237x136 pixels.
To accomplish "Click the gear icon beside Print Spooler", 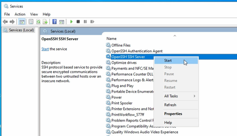I will click(x=108, y=103).
